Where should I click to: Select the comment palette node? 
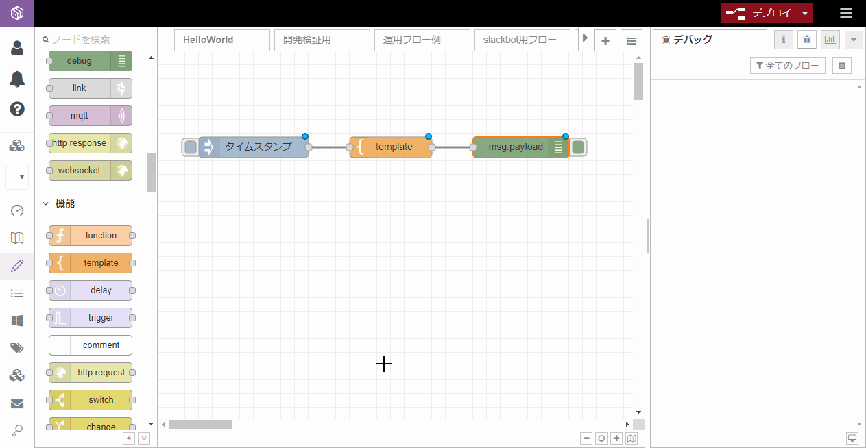tap(91, 345)
